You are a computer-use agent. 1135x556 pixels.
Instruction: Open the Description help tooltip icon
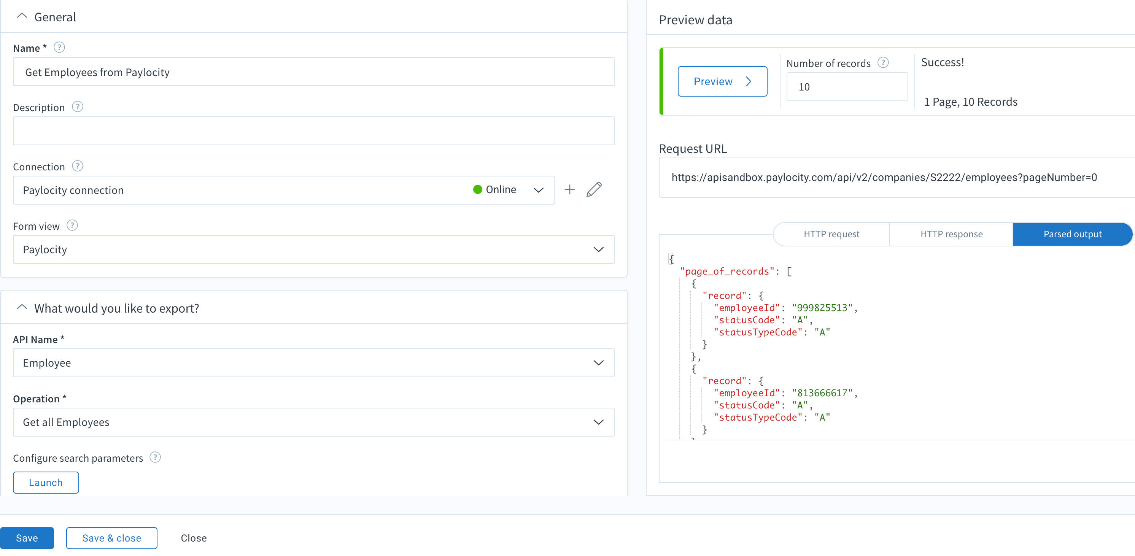[77, 107]
